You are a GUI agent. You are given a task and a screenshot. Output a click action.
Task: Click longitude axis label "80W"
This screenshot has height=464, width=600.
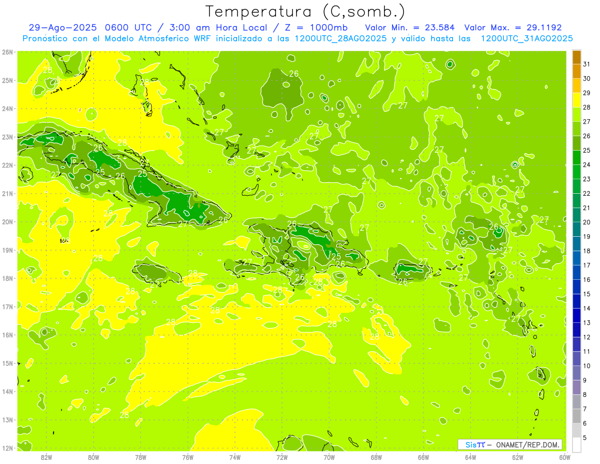[x=93, y=457]
